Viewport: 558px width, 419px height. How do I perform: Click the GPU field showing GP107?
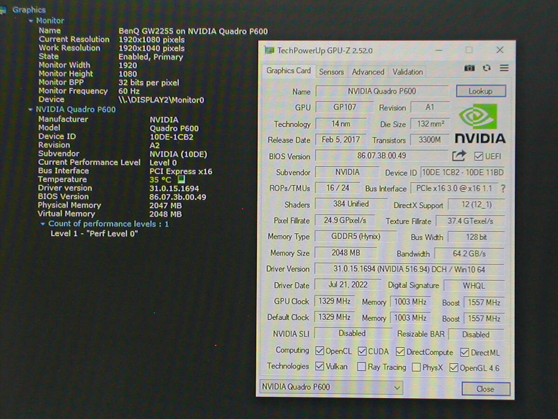pyautogui.click(x=344, y=107)
